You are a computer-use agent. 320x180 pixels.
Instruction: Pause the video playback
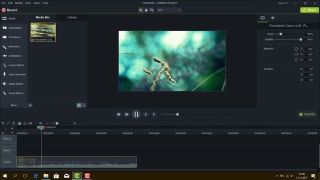click(136, 114)
